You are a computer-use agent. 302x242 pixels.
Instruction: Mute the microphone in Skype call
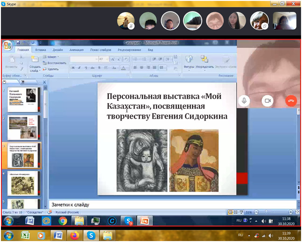(244, 100)
